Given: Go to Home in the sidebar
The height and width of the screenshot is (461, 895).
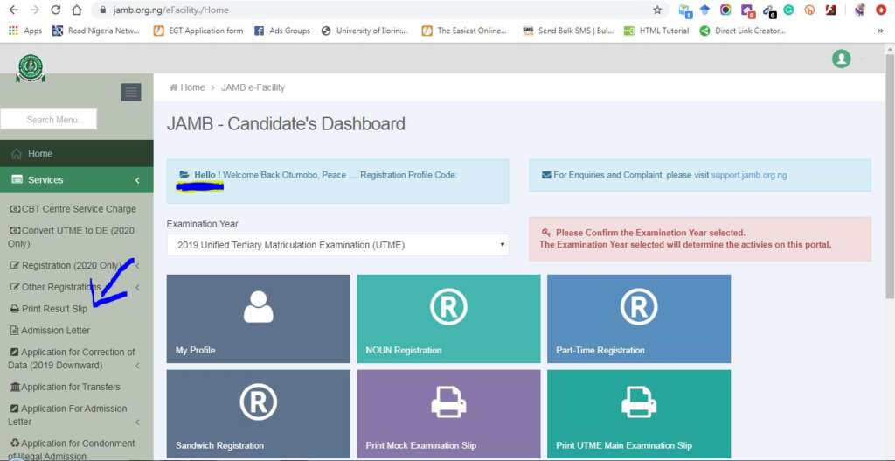Looking at the screenshot, I should [40, 154].
